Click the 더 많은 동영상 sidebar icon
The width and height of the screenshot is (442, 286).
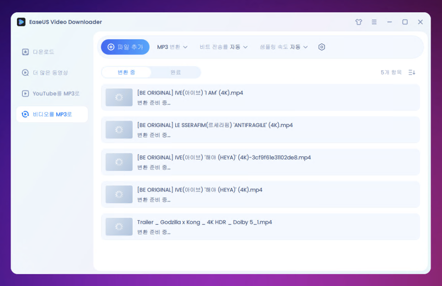[25, 73]
